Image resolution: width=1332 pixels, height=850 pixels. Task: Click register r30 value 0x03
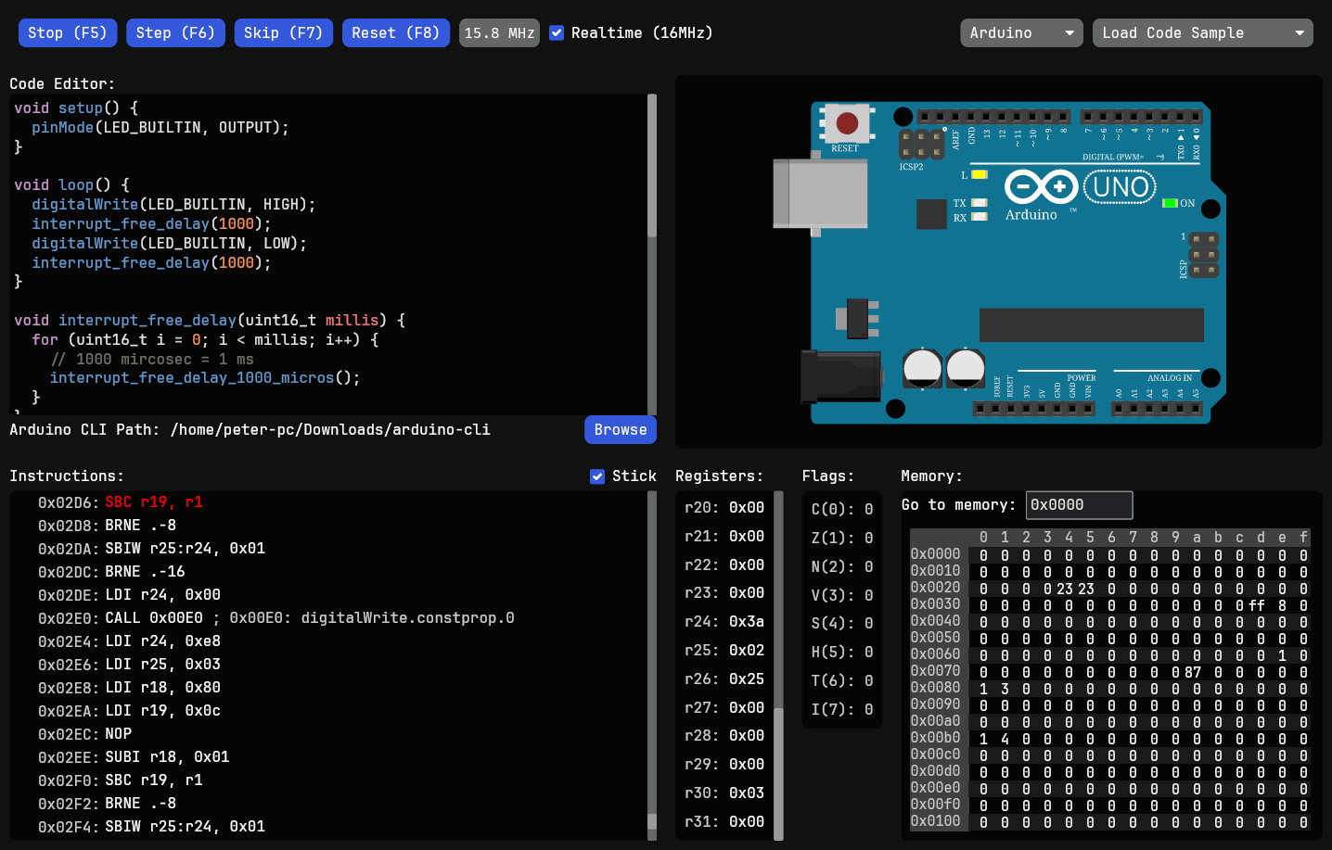747,793
